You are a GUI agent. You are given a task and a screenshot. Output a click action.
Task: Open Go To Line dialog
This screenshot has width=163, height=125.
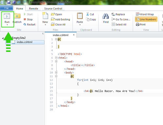pos(121,19)
